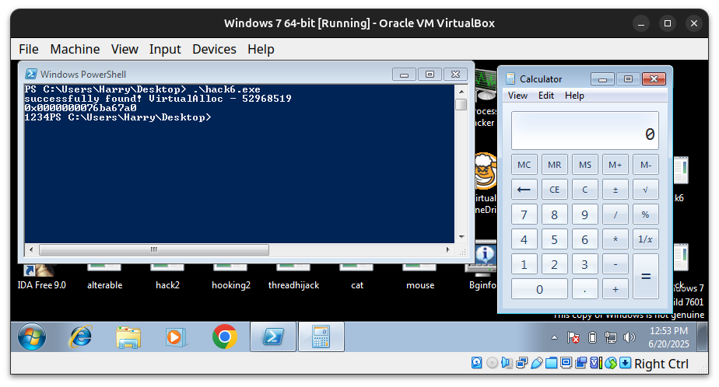
Task: Open the network connection tray icon
Action: click(611, 337)
